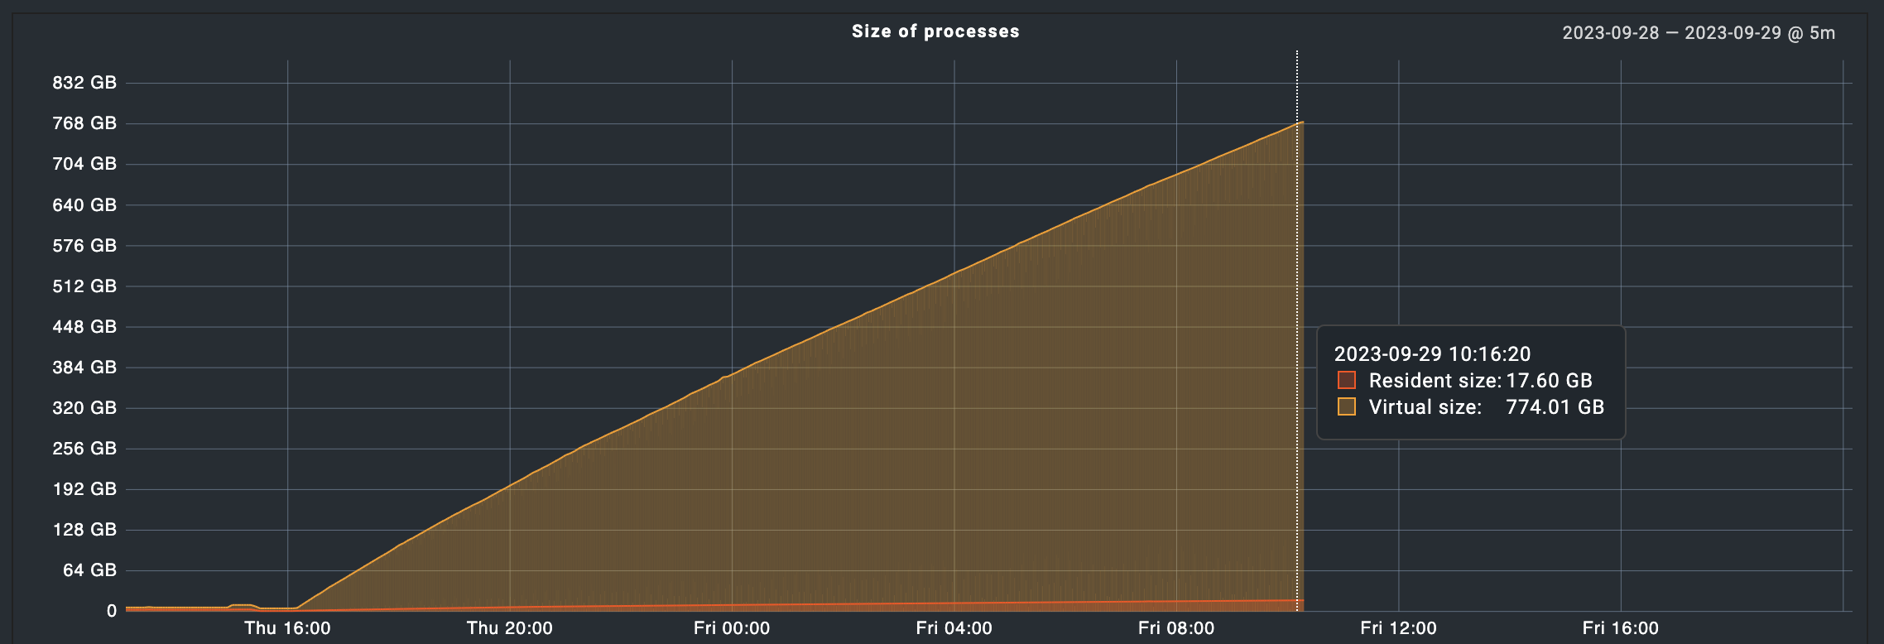The image size is (1884, 644).
Task: Click the red Resident size color swatch
Action: coord(1347,380)
